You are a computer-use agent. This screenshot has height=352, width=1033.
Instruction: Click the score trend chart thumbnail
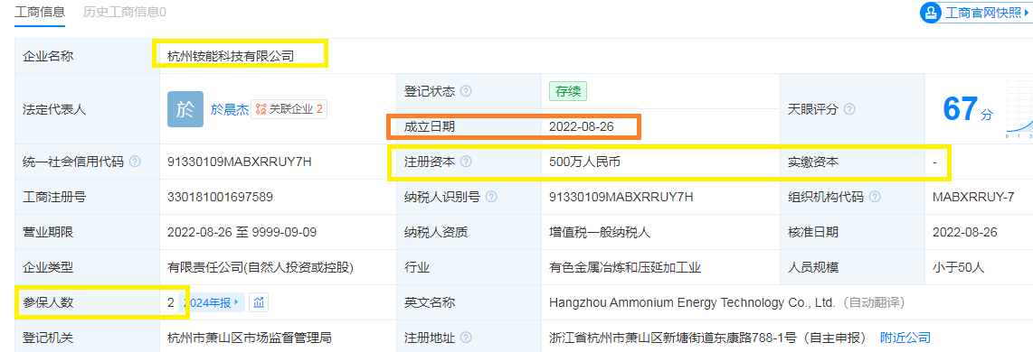point(1019,110)
